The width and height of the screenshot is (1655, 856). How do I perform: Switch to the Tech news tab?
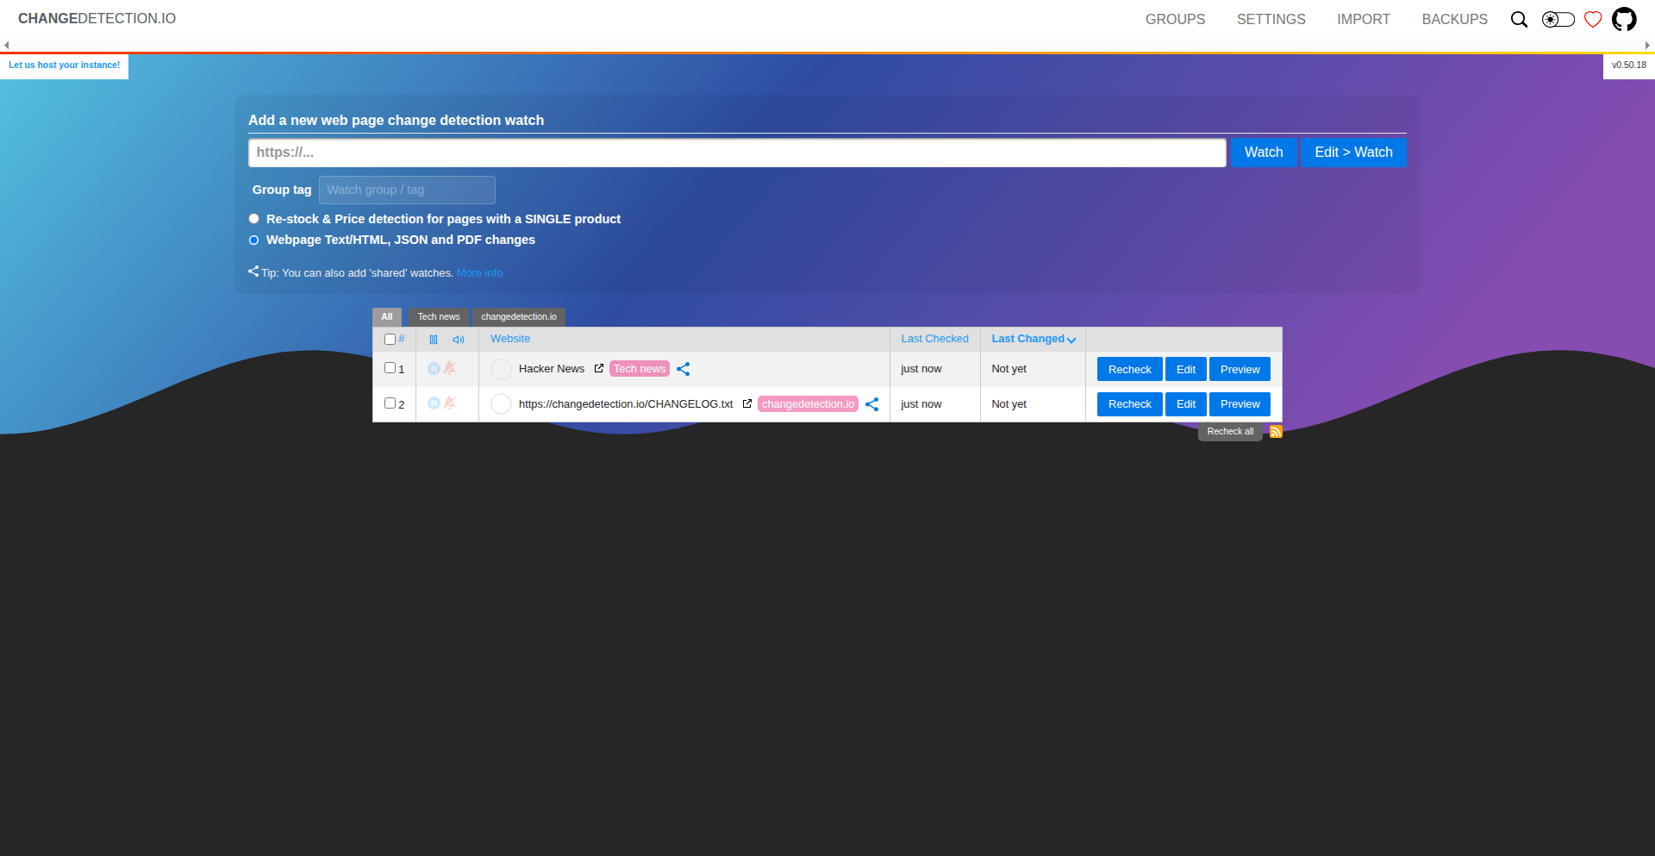coord(439,317)
